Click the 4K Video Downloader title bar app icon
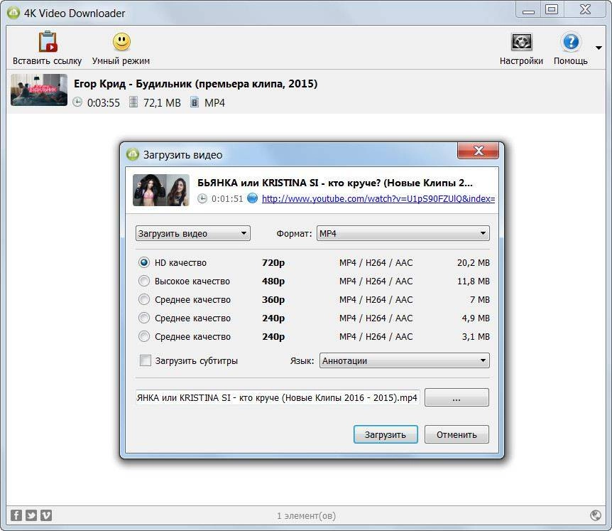 pyautogui.click(x=13, y=13)
